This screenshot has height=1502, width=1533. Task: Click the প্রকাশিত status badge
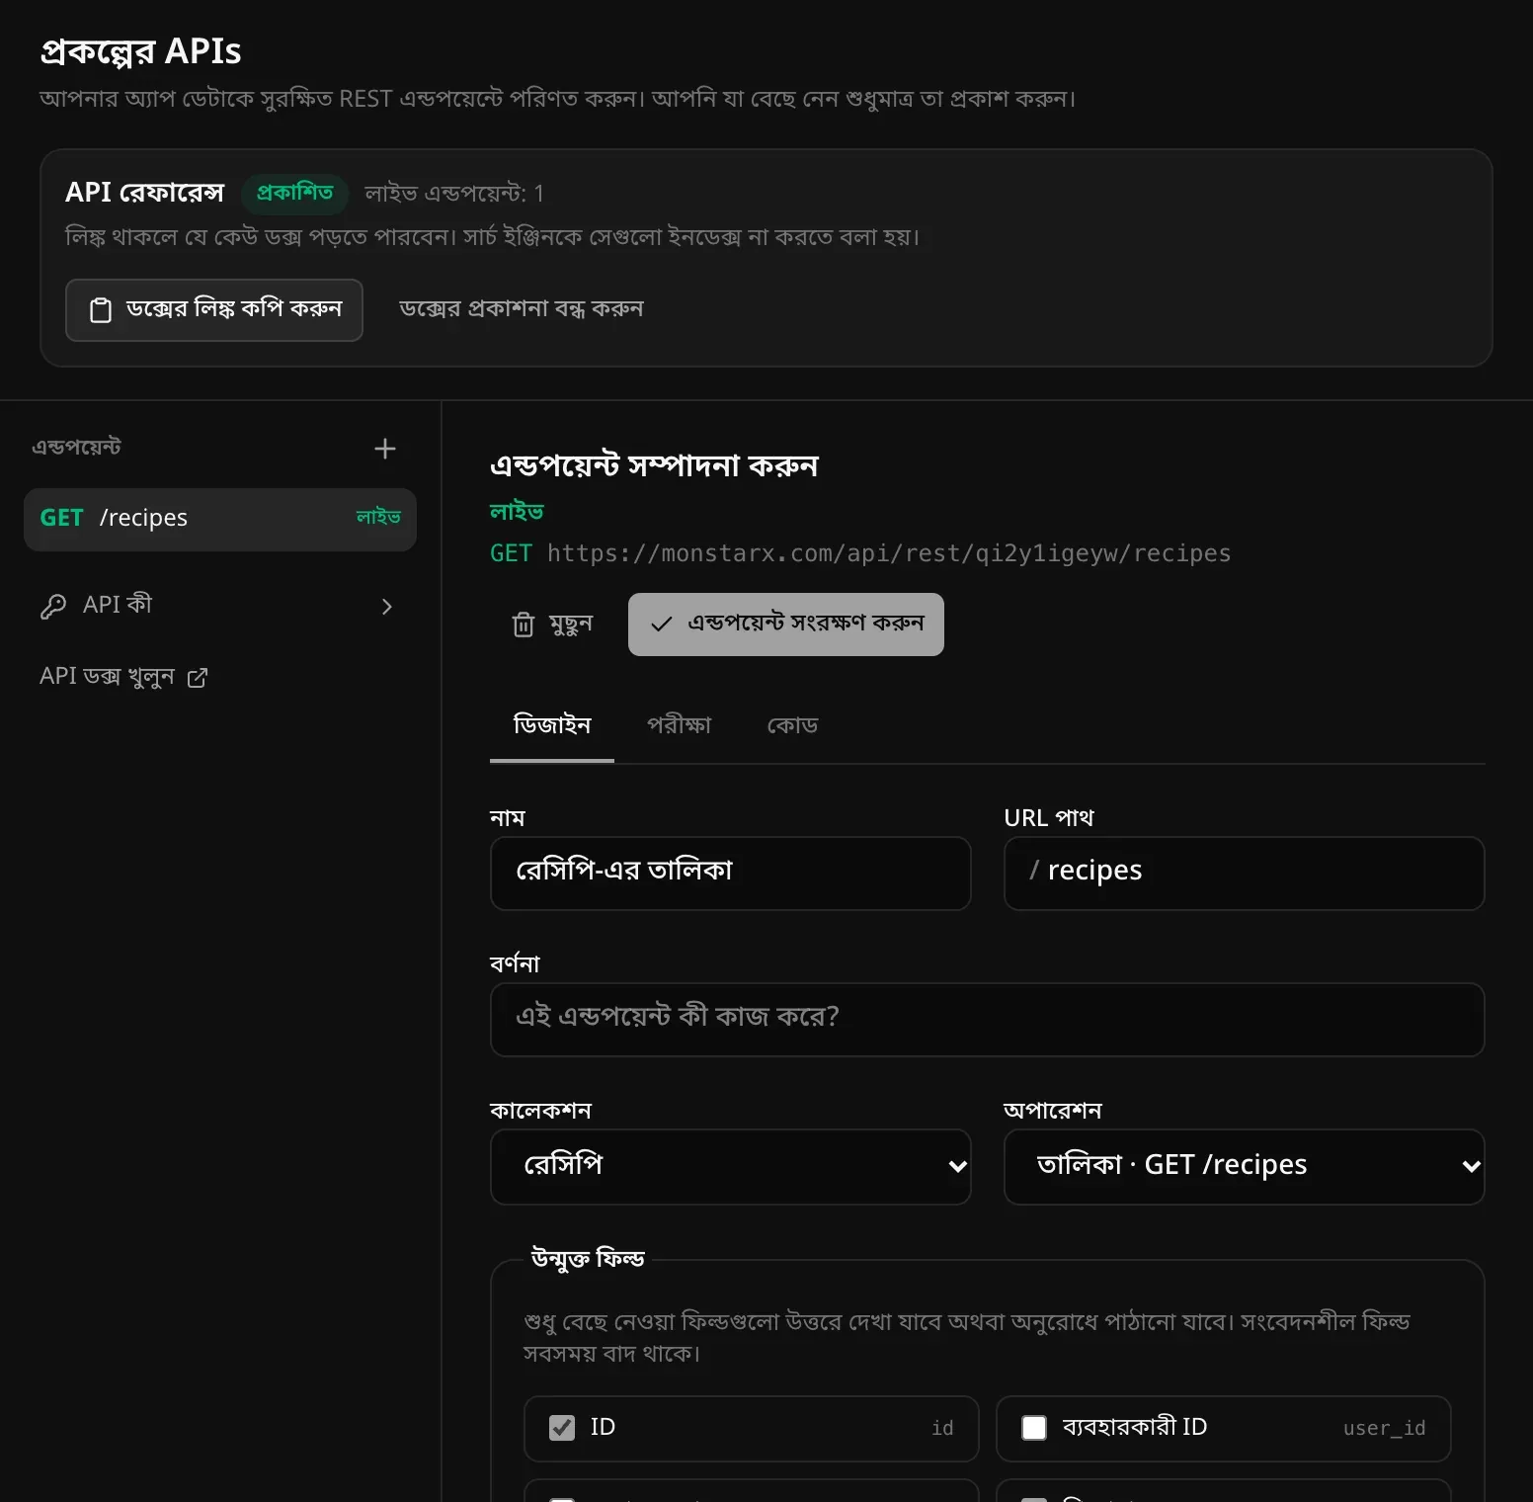click(x=295, y=193)
